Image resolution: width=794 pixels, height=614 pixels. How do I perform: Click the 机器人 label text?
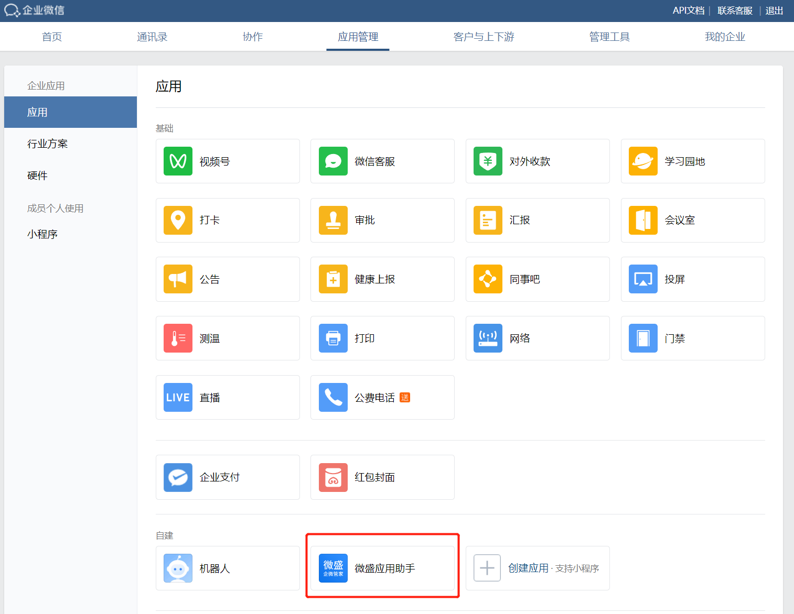(x=214, y=568)
